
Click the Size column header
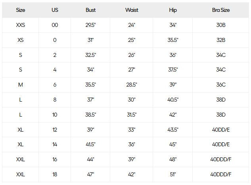pos(21,10)
